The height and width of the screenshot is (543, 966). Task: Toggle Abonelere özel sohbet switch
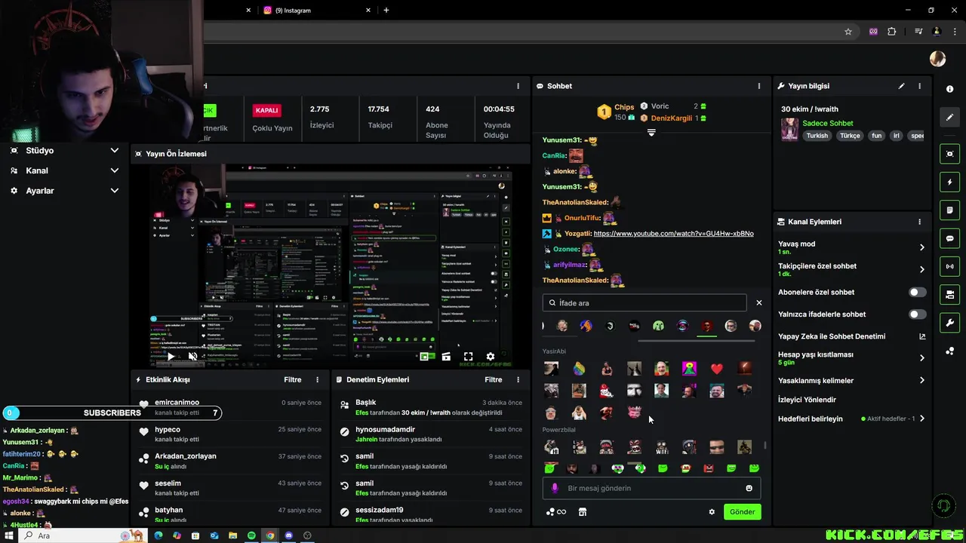917,292
